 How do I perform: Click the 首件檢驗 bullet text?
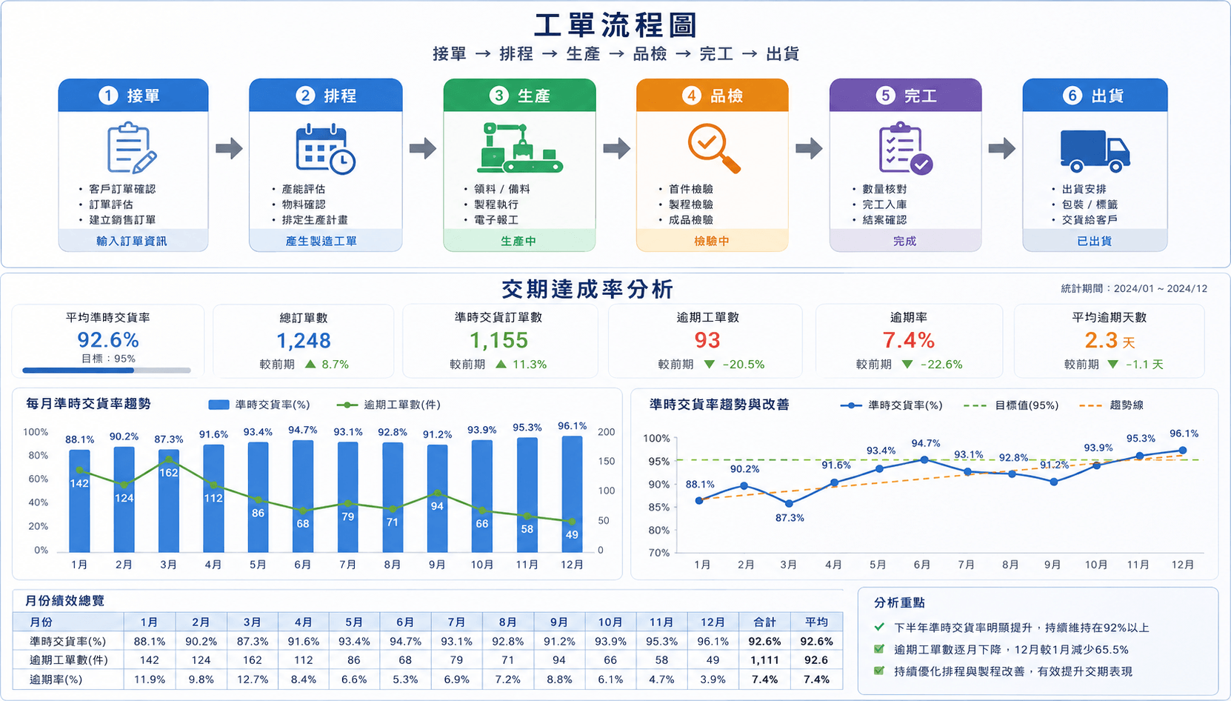tap(691, 189)
